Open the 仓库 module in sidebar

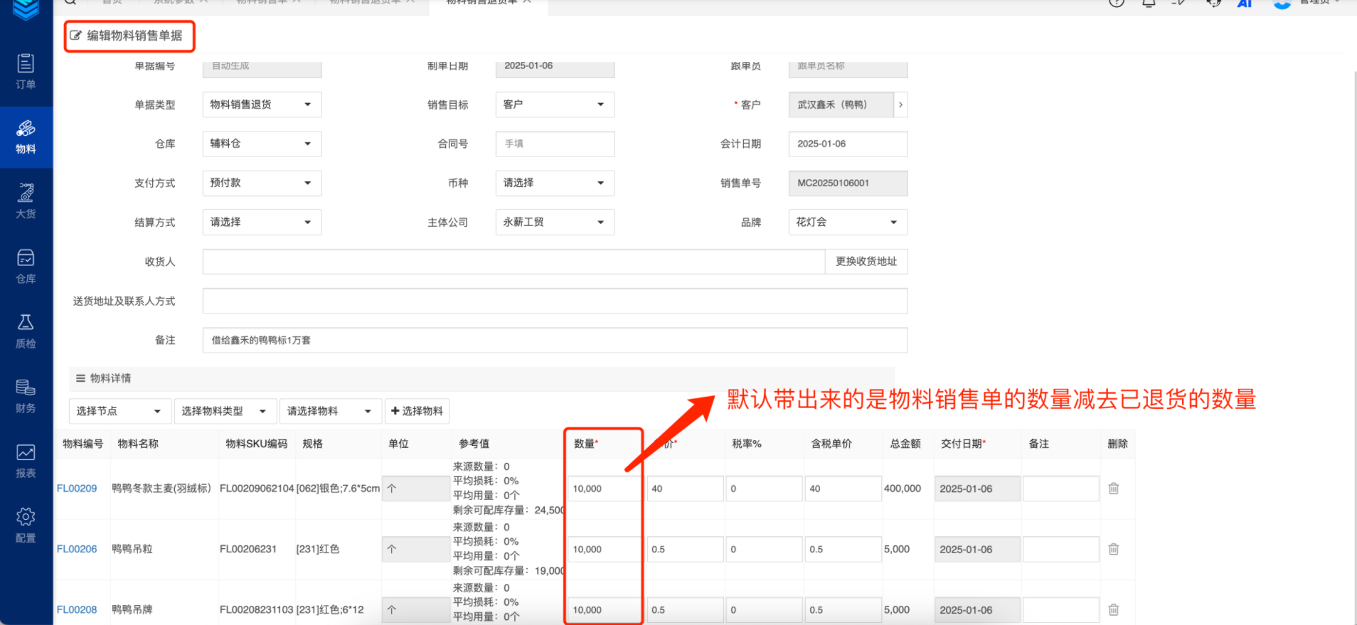pyautogui.click(x=26, y=267)
